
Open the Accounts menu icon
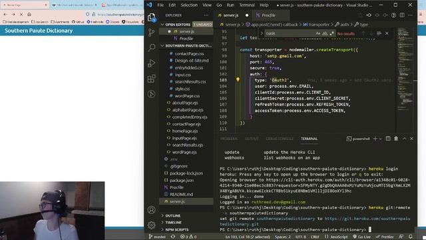pyautogui.click(x=151, y=210)
